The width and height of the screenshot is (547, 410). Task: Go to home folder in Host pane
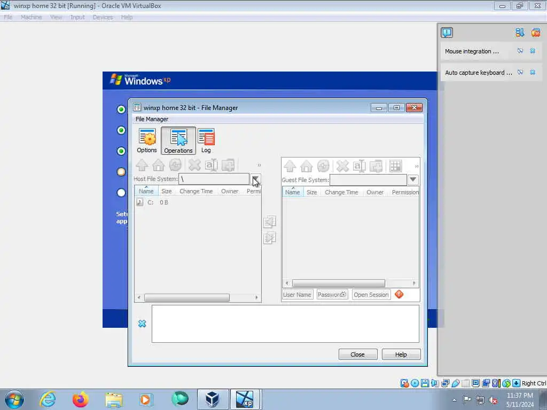tap(158, 165)
